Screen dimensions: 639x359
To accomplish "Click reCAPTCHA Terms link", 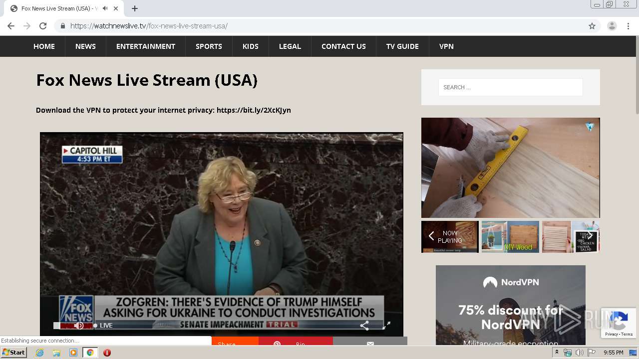I will [x=627, y=334].
